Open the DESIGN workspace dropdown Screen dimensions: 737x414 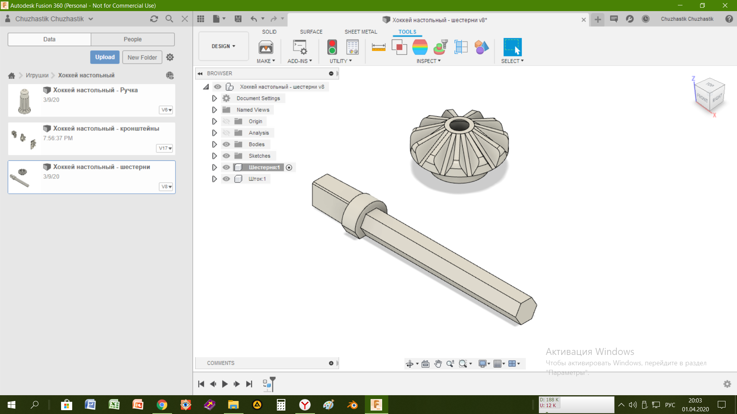(x=224, y=46)
